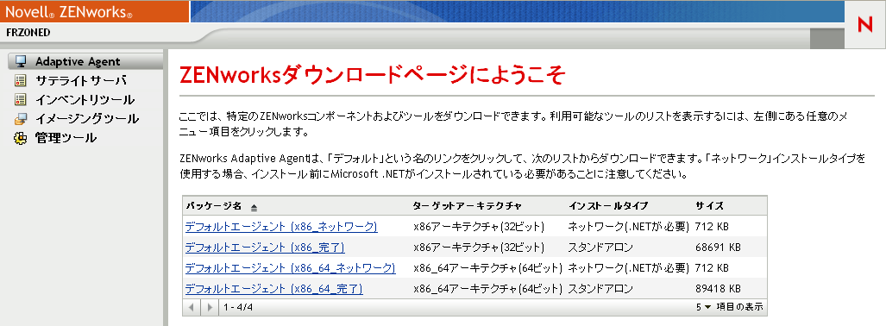
Task: Click x86_64アーキテクチャ(64ビット) in the x86_64_完了 row
Action: (487, 289)
